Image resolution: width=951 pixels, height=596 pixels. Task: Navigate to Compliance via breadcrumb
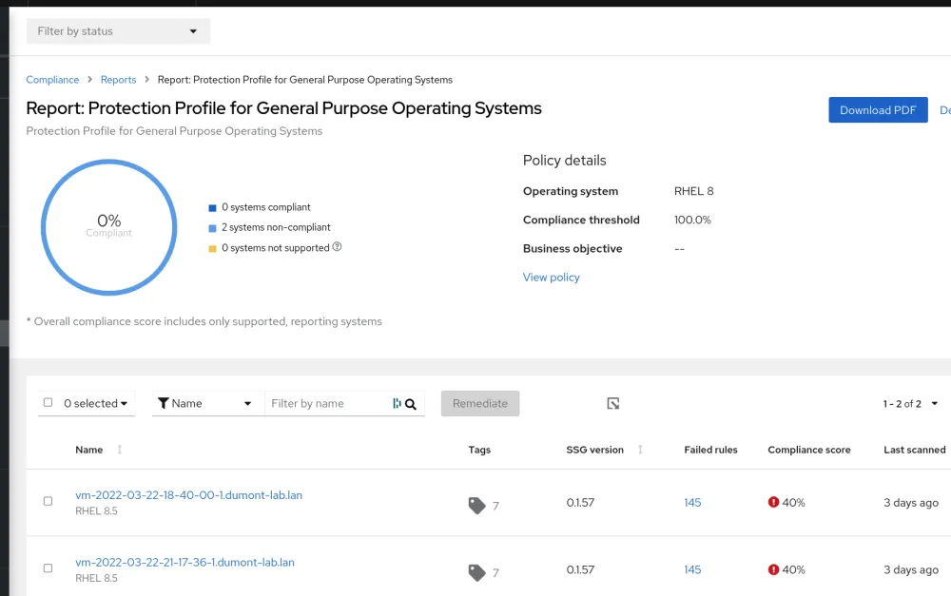52,80
